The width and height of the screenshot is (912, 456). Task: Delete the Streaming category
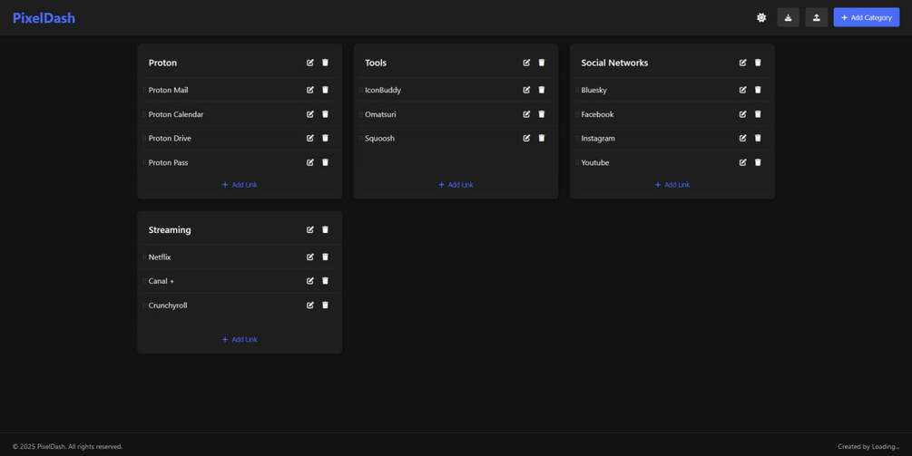[325, 230]
